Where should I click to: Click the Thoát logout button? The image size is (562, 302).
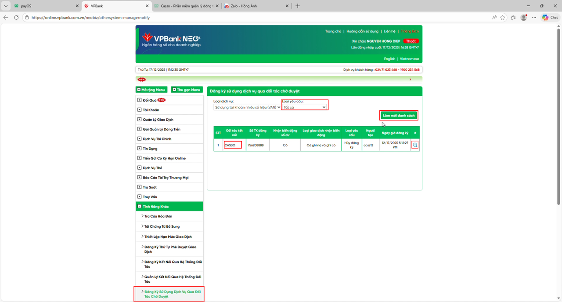point(411,41)
